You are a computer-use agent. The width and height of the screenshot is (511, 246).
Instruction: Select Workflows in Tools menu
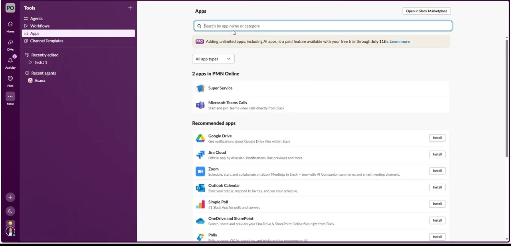[x=78, y=26]
